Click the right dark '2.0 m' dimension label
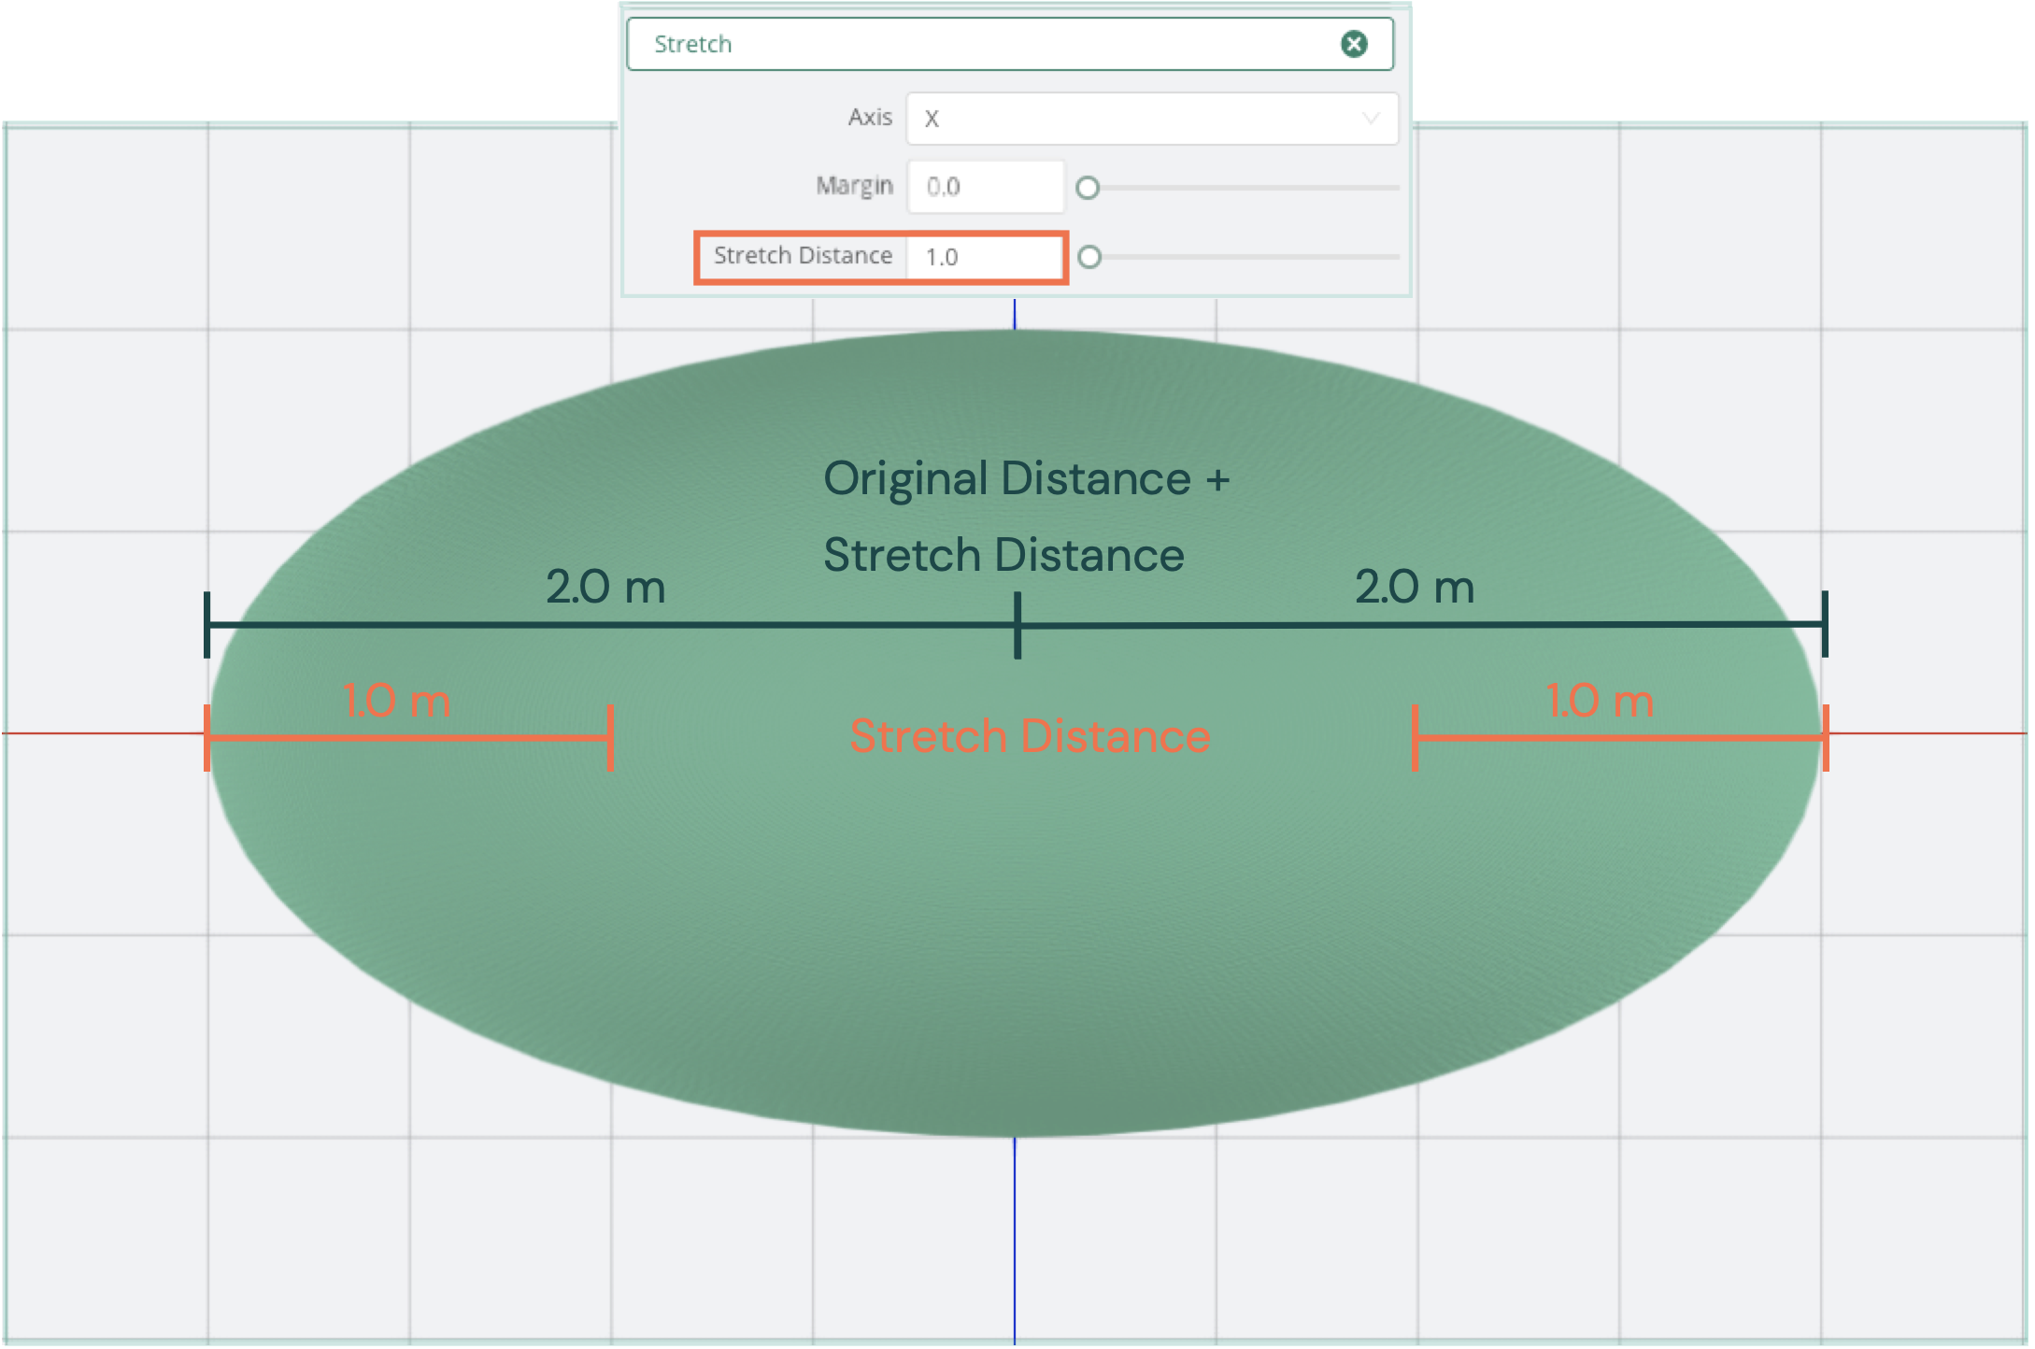This screenshot has width=2035, height=1349. (x=1415, y=588)
